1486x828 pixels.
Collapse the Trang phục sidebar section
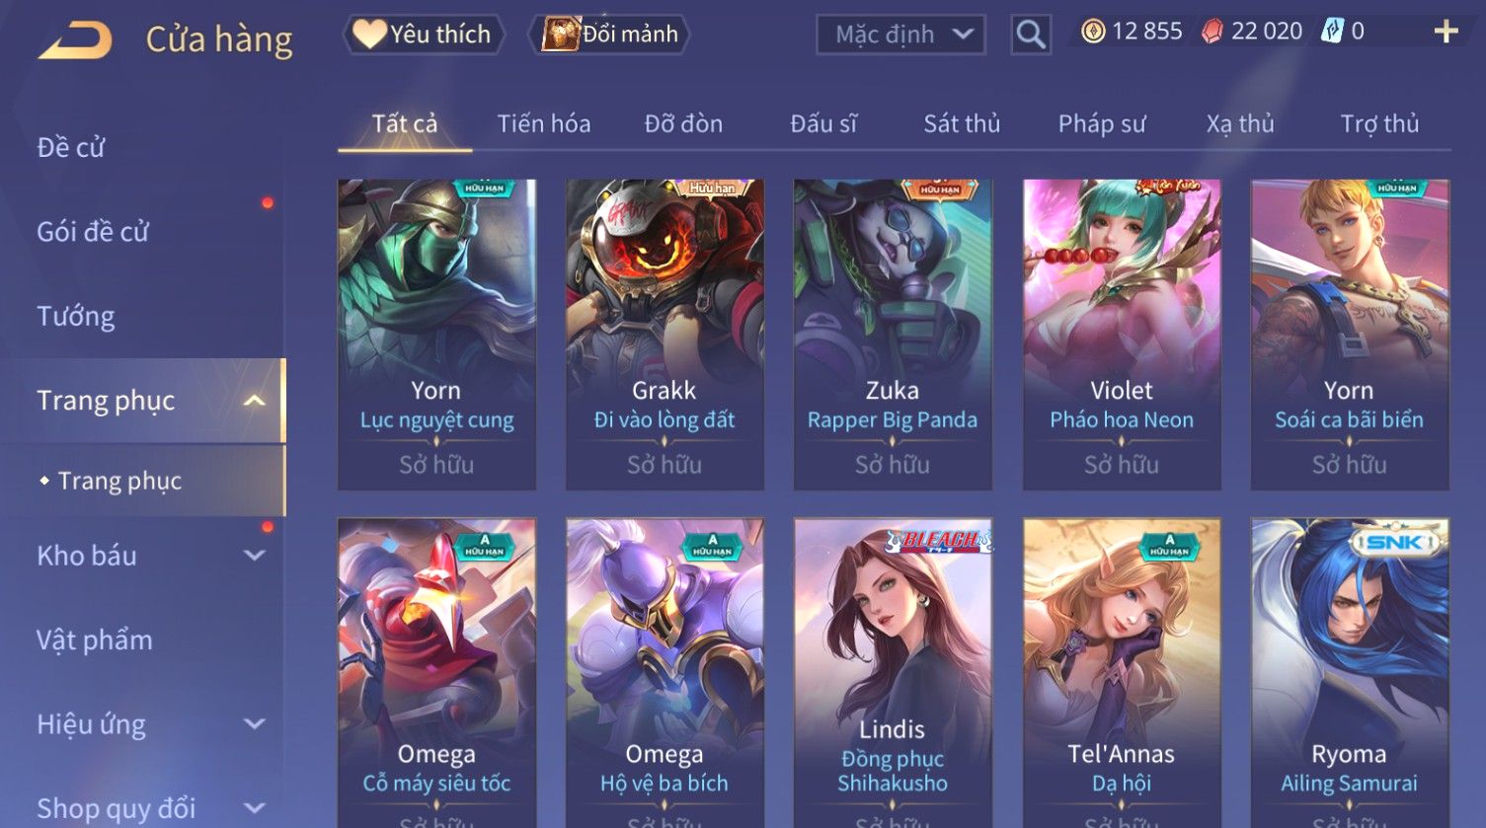254,401
